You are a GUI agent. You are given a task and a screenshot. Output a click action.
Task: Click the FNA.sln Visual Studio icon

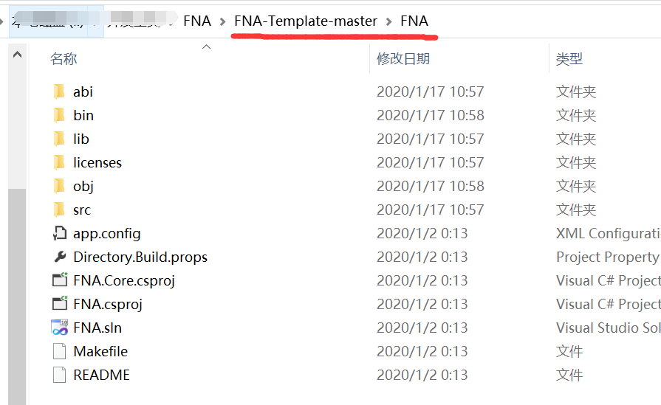coord(60,328)
